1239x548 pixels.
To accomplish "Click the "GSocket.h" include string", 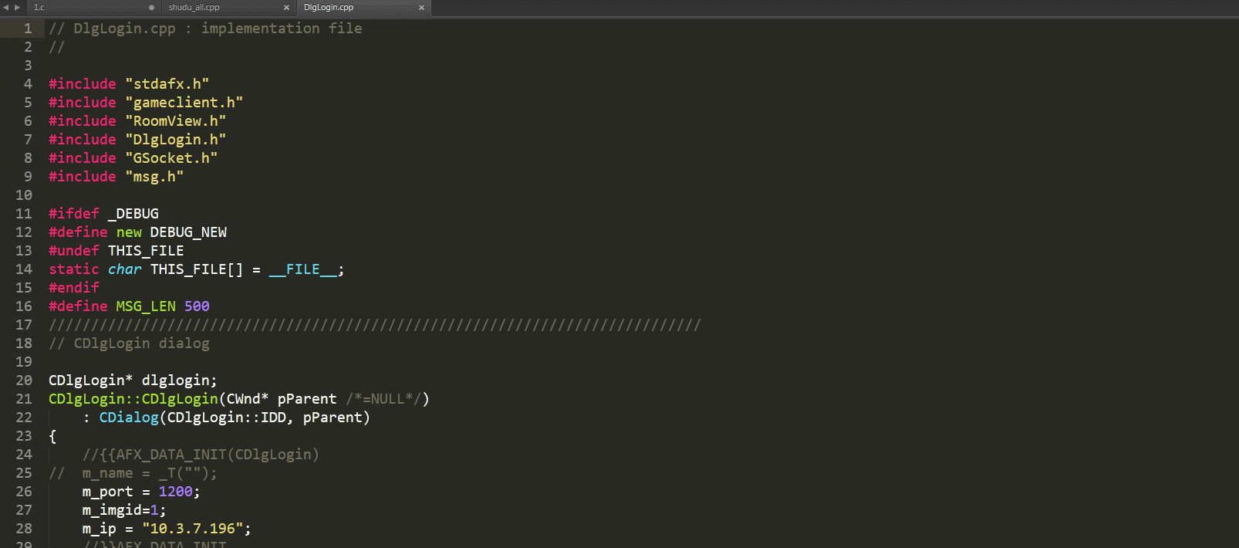I will pos(171,158).
